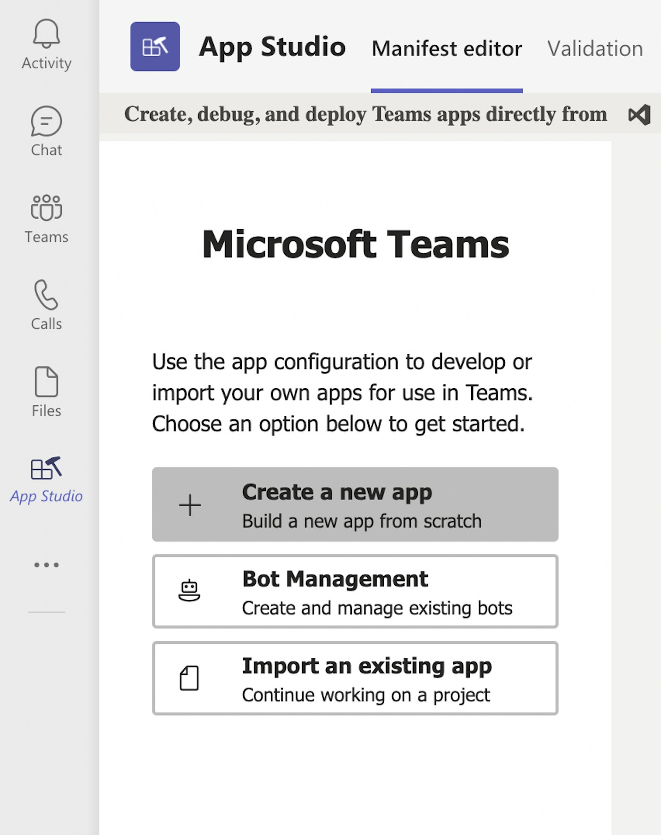Click the three-dot more apps icon
This screenshot has width=661, height=835.
point(46,565)
